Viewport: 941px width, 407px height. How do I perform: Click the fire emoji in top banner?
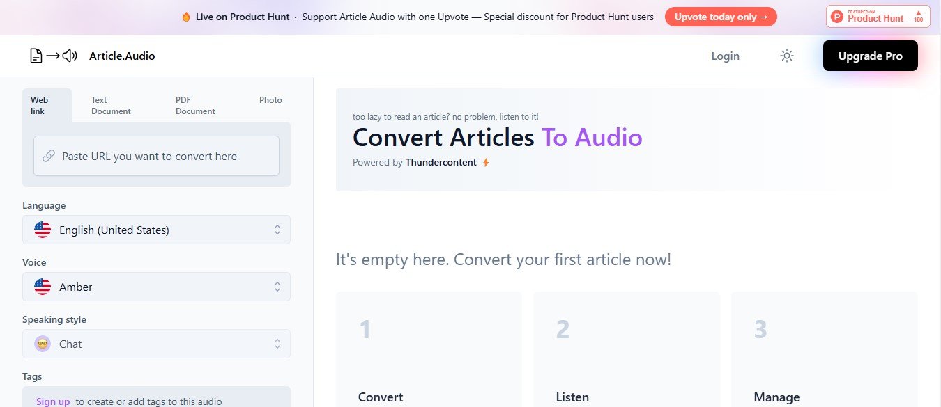click(x=185, y=17)
